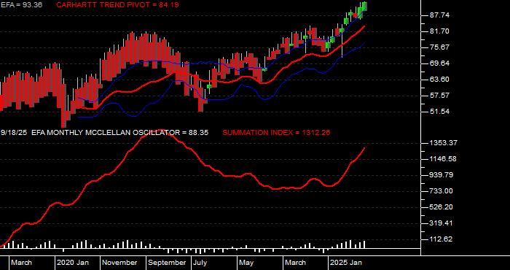Click the 319.41 summation axis value
Viewport: 510px width, 270px height.
[442, 223]
